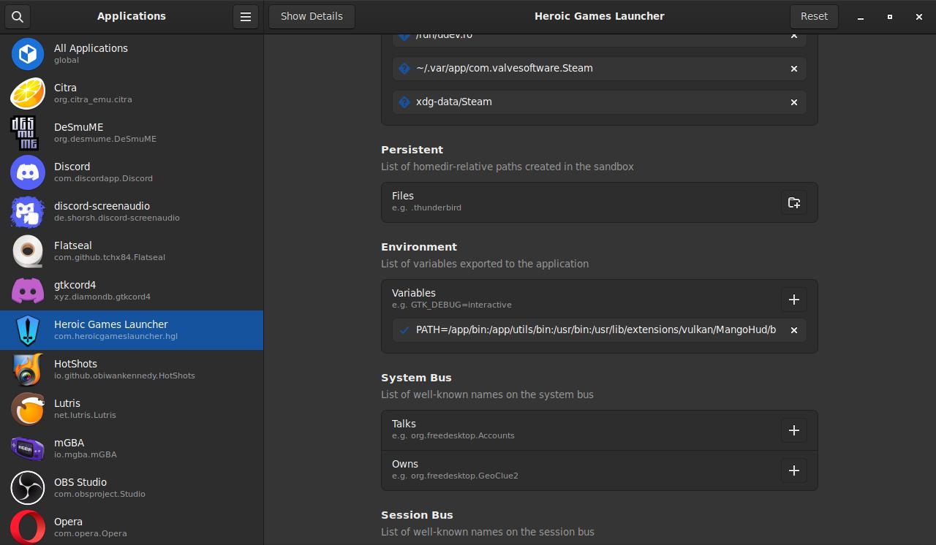Open the hamburger menu button
936x545 pixels.
[246, 16]
